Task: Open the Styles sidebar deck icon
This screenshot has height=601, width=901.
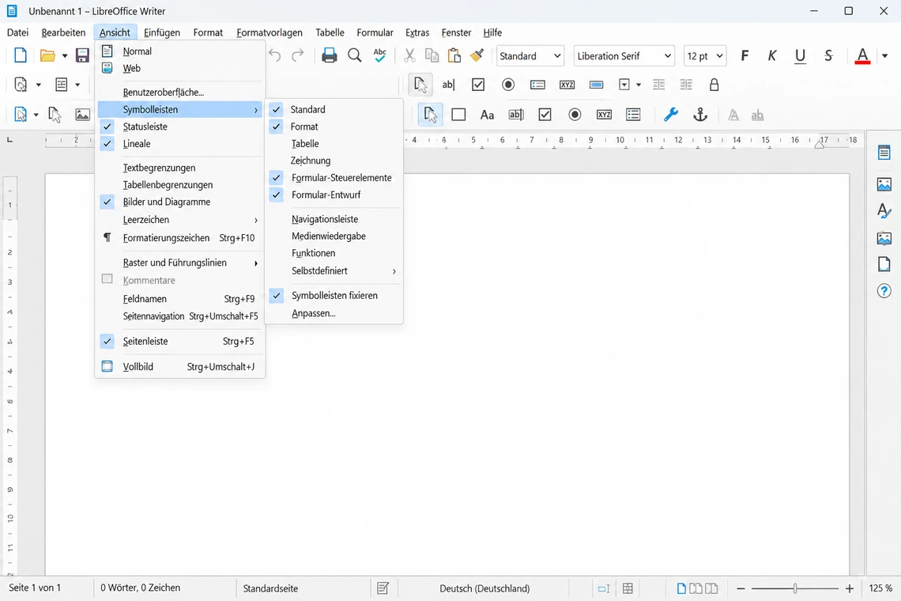Action: tap(884, 211)
